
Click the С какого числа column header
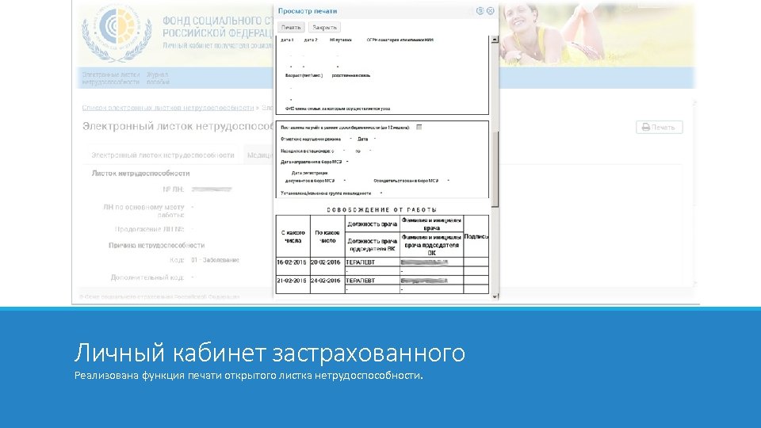[x=293, y=236]
